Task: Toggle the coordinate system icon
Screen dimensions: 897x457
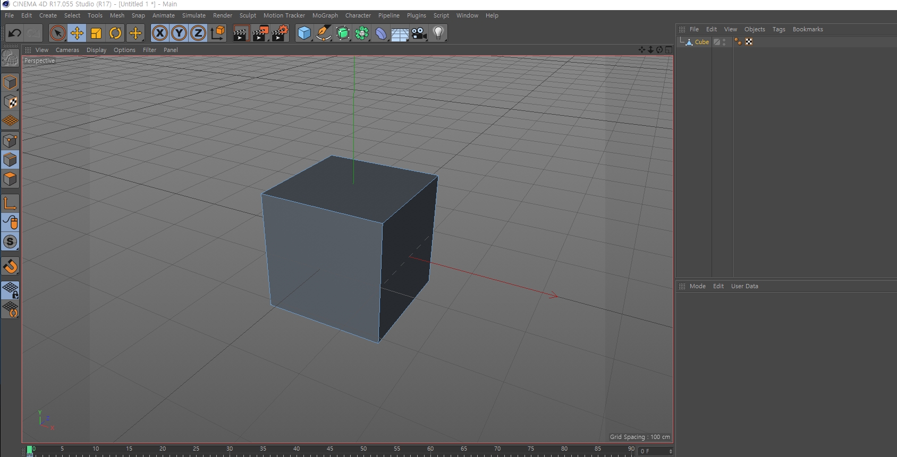Action: 218,33
